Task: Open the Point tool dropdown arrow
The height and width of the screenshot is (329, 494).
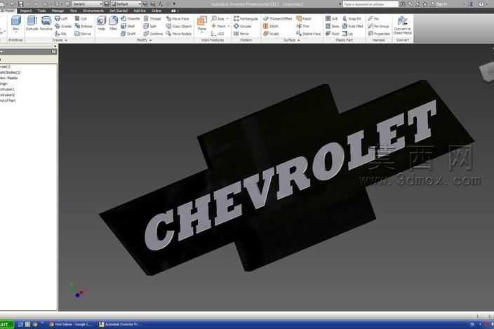Action: 229,26
